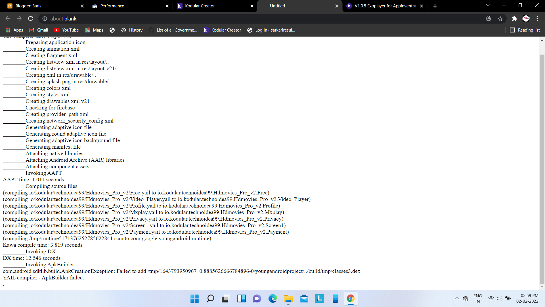This screenshot has height=307, width=545.
Task: Expand the tab search dropdown arrow
Action: coord(488,6)
